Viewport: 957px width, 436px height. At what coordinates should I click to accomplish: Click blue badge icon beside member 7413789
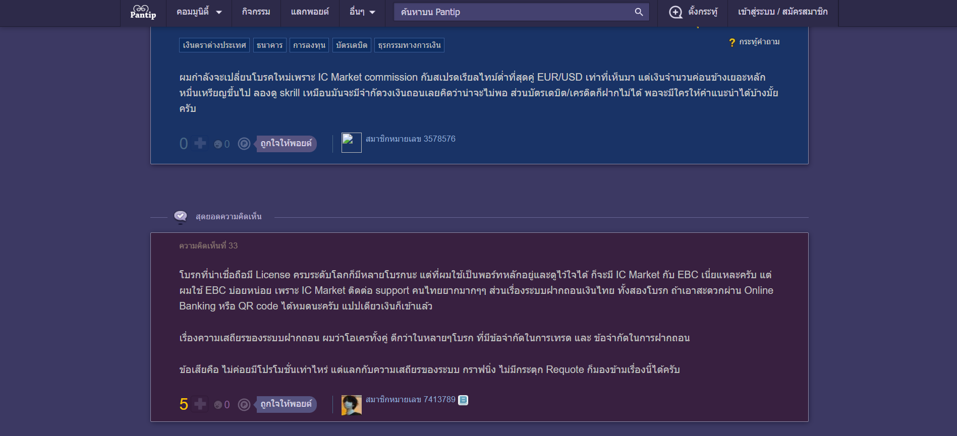pyautogui.click(x=463, y=400)
